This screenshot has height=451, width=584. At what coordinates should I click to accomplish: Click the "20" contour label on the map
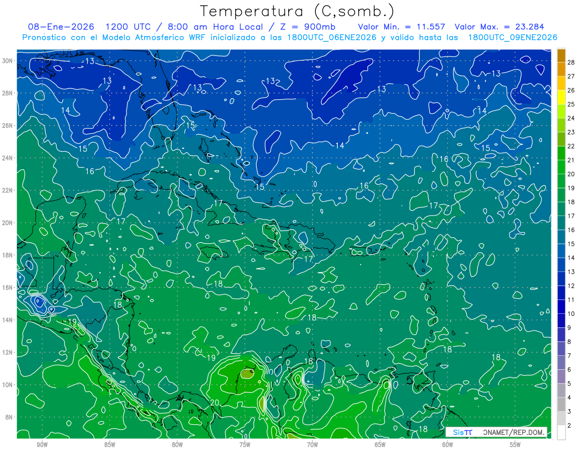[215, 402]
